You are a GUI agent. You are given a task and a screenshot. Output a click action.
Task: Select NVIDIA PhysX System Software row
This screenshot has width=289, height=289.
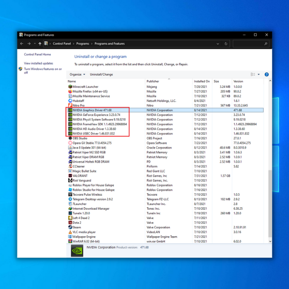click(x=165, y=119)
